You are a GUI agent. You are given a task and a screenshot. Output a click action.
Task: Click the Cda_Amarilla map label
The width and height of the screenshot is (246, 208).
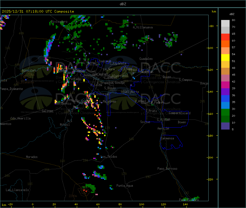20,118
